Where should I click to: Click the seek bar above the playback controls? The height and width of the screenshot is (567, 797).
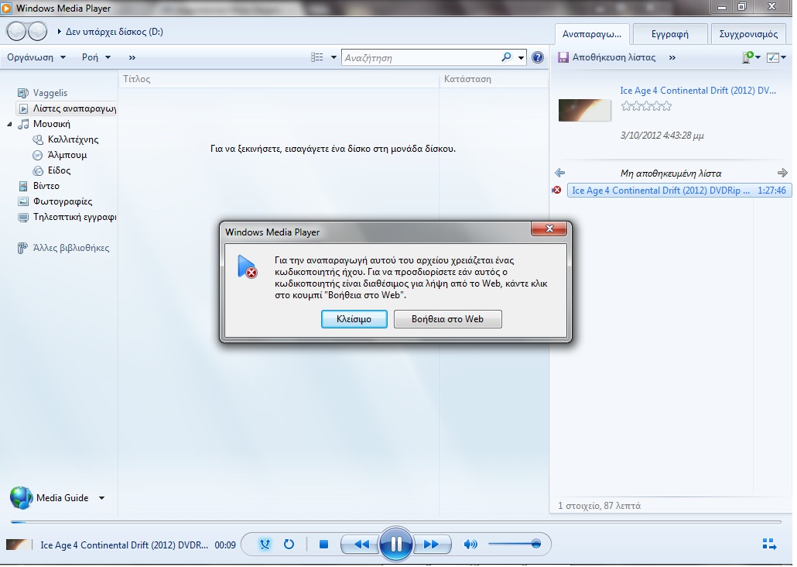click(x=396, y=522)
